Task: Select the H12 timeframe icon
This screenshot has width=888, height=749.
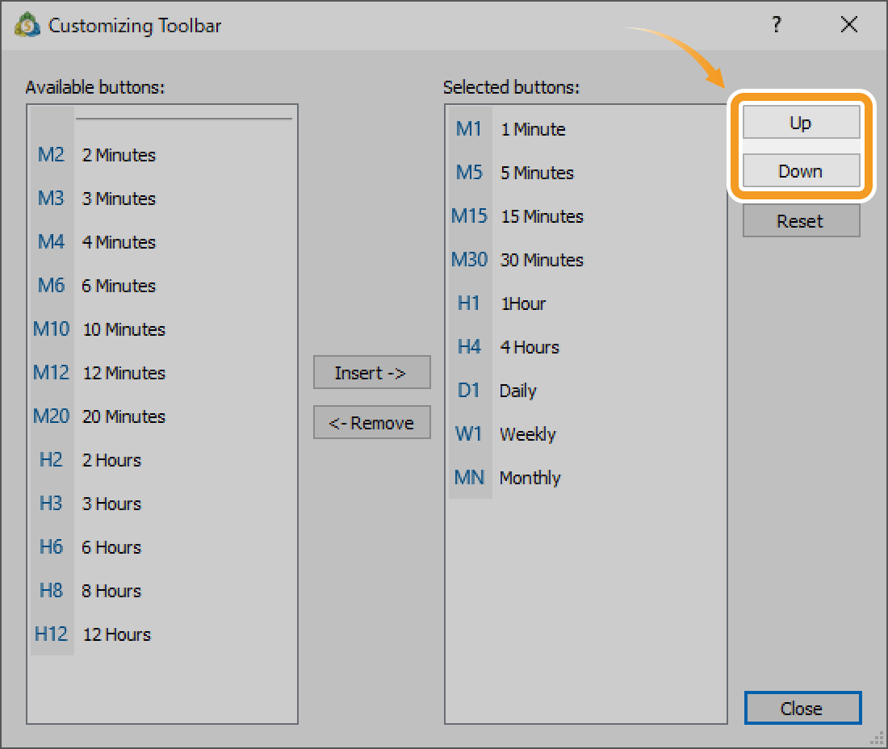Action: click(x=51, y=634)
